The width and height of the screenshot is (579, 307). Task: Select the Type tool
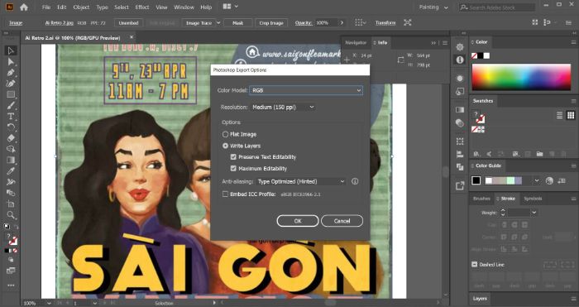[11, 117]
